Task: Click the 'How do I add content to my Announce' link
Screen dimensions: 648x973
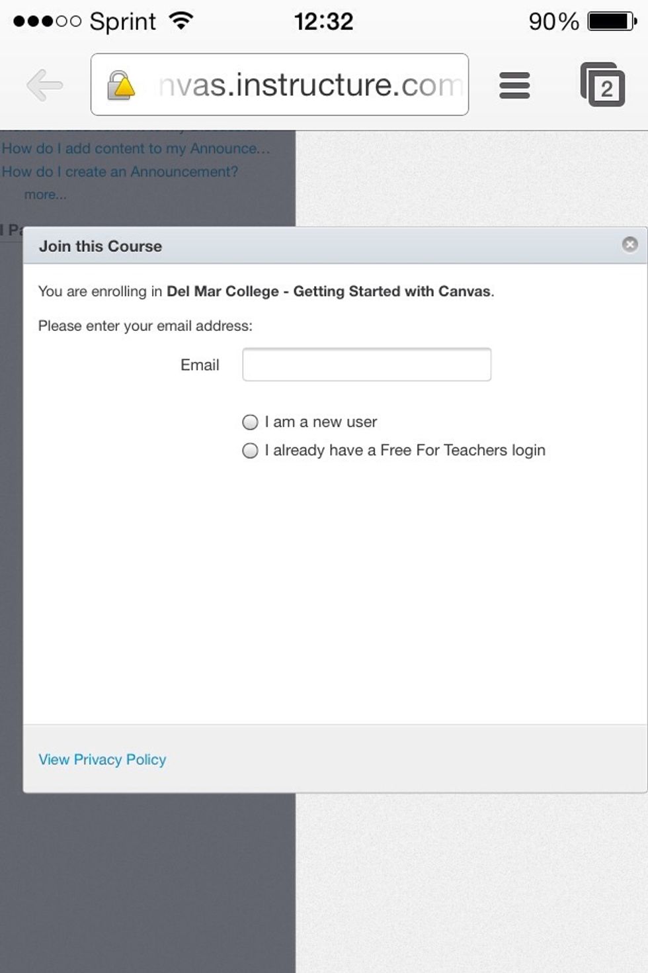Action: pos(134,149)
